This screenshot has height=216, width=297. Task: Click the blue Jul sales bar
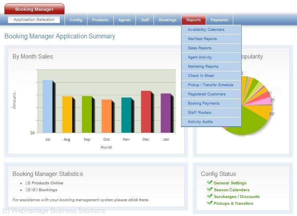click(x=47, y=106)
